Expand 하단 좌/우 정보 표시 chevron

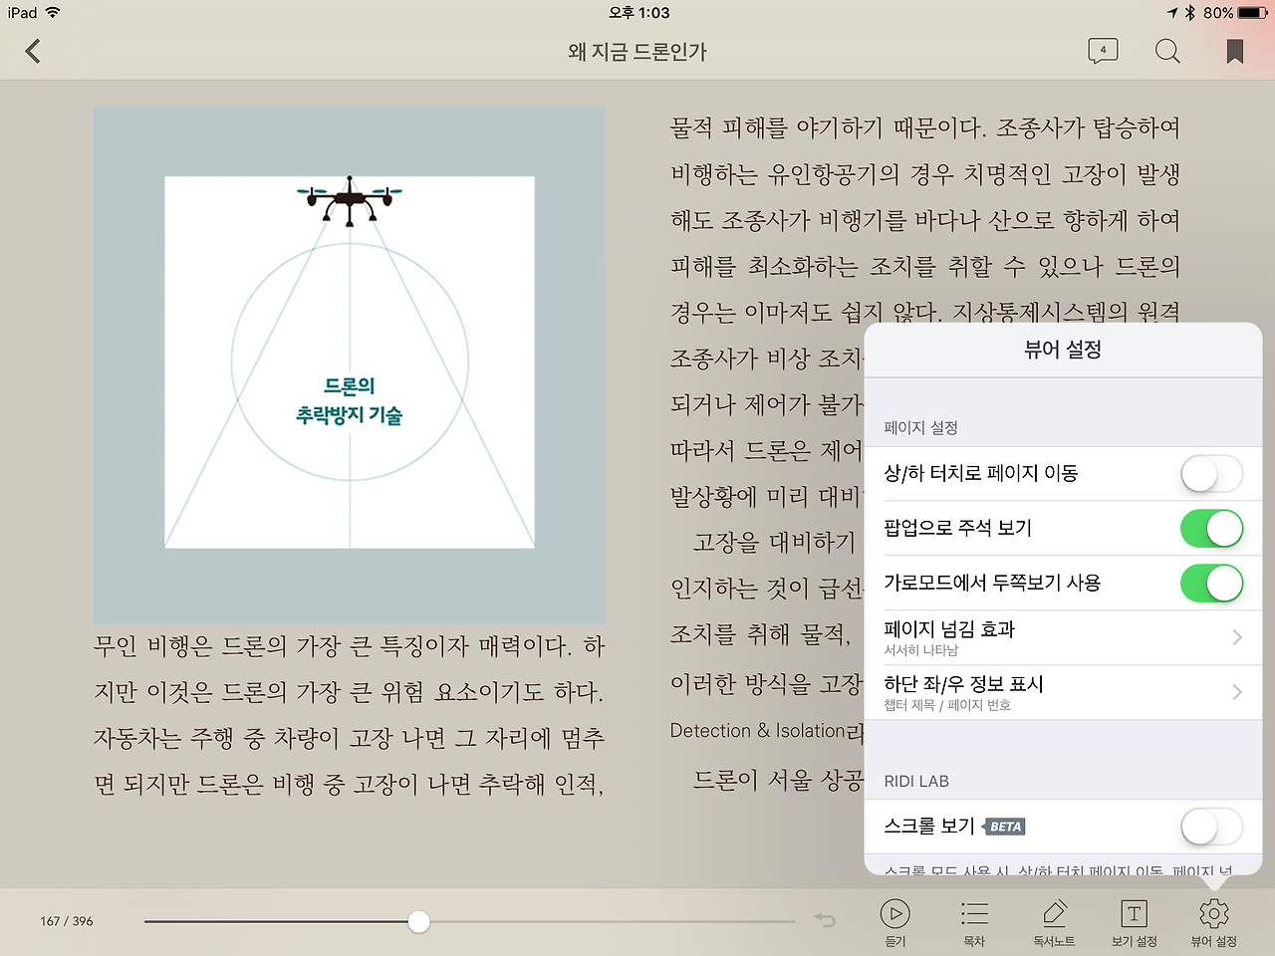1237,692
